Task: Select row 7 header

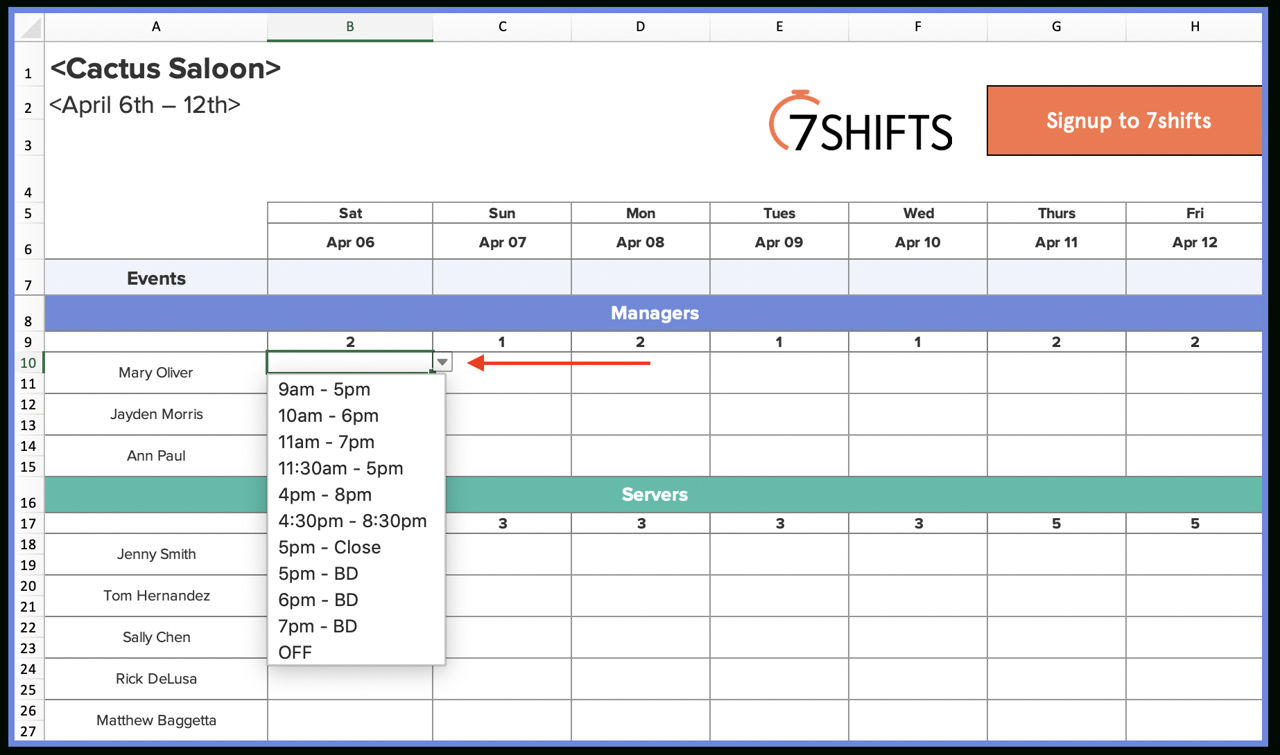Action: click(x=28, y=278)
